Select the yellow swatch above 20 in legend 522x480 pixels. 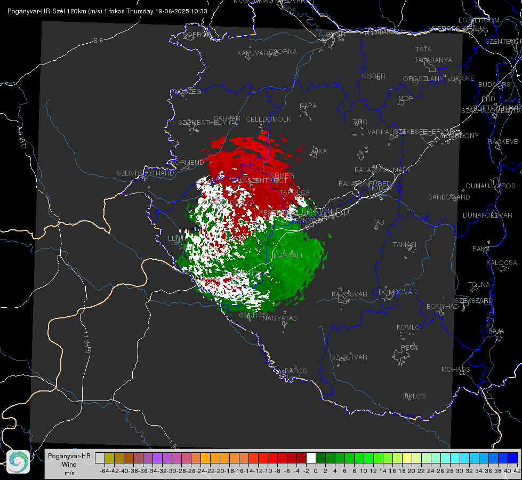click(x=407, y=458)
